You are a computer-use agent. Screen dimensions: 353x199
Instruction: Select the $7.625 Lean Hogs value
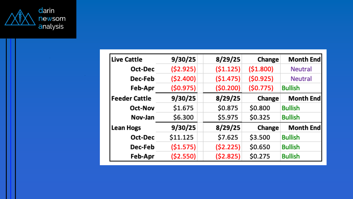pyautogui.click(x=228, y=137)
